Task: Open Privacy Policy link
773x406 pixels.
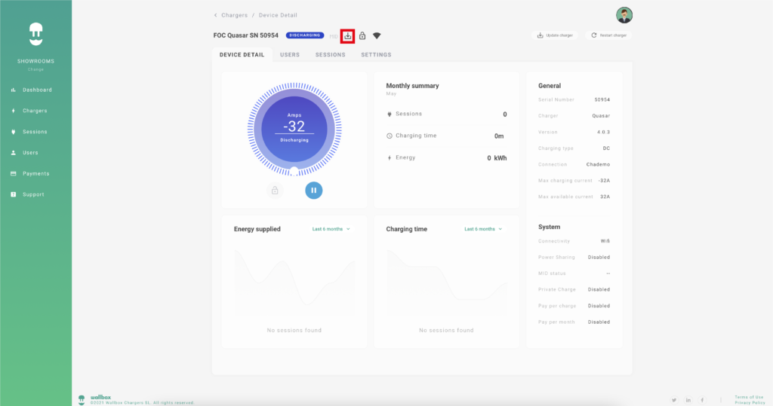Action: pos(750,402)
